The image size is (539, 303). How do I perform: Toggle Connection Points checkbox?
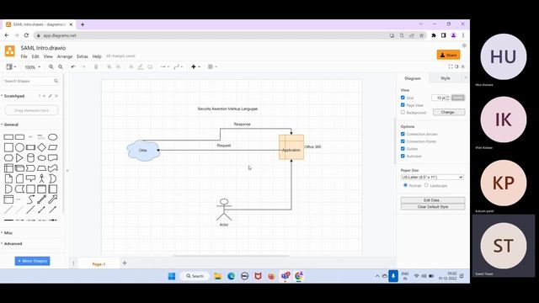tap(403, 141)
